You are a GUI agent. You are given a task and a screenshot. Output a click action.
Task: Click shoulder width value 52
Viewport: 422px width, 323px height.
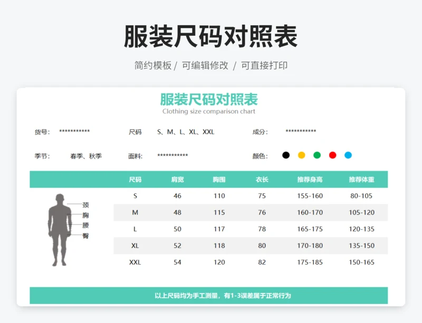pyautogui.click(x=177, y=246)
